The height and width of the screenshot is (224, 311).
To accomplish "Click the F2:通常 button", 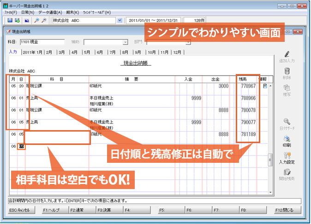I will point(82,210).
